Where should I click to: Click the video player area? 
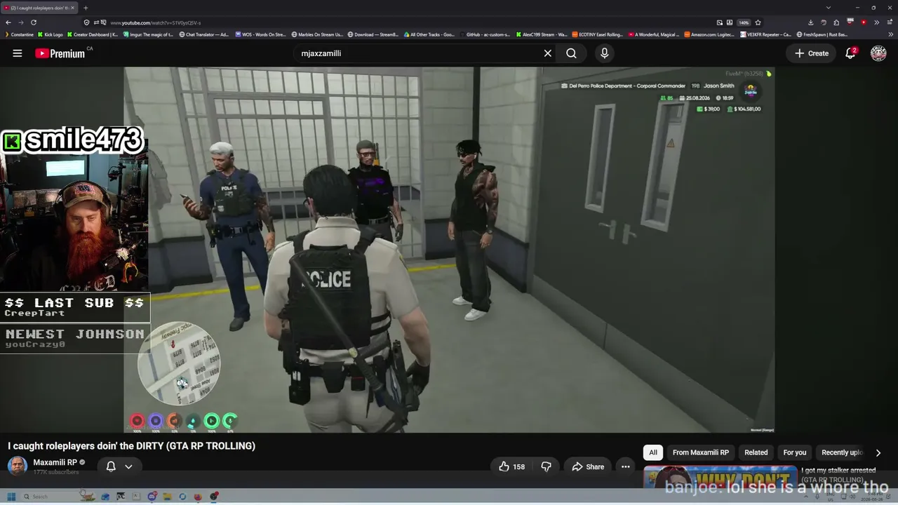[450, 250]
